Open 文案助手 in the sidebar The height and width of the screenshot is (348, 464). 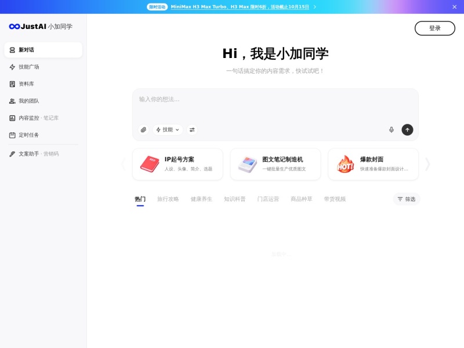(43, 154)
